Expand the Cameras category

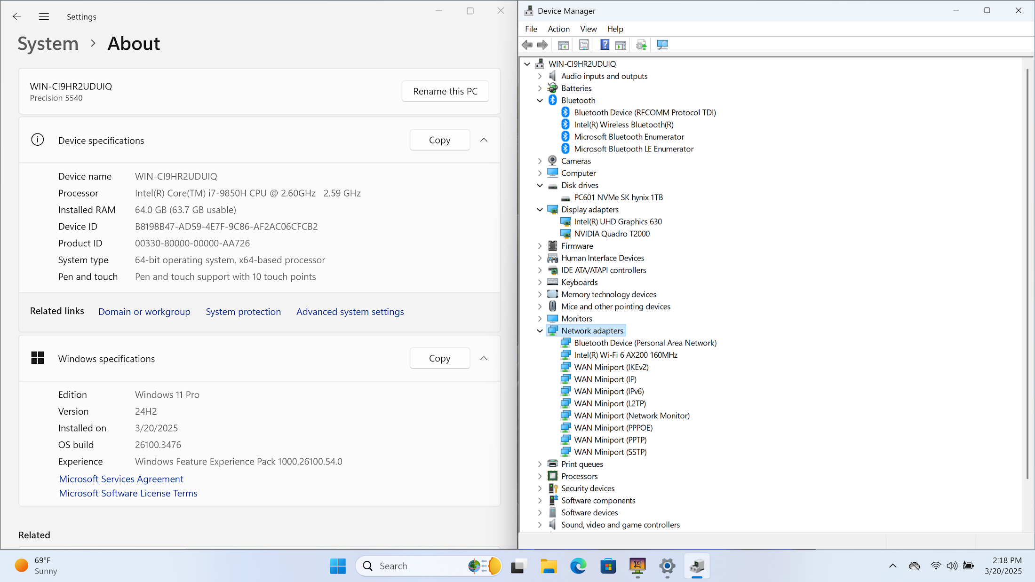pyautogui.click(x=540, y=161)
